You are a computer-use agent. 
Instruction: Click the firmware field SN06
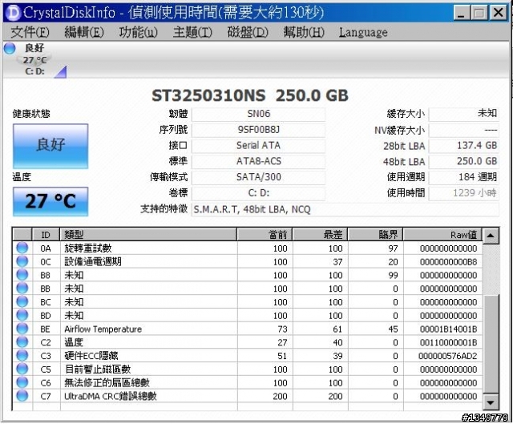tap(258, 114)
